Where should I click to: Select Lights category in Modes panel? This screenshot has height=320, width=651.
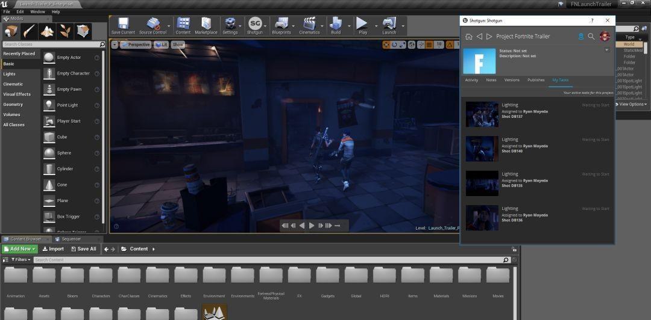pyautogui.click(x=9, y=74)
